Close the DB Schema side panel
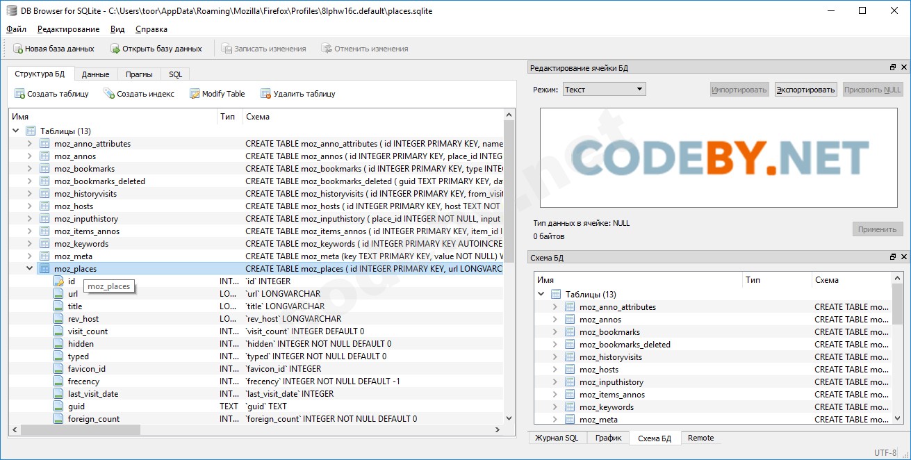Screen dimensions: 911x460 [904, 257]
